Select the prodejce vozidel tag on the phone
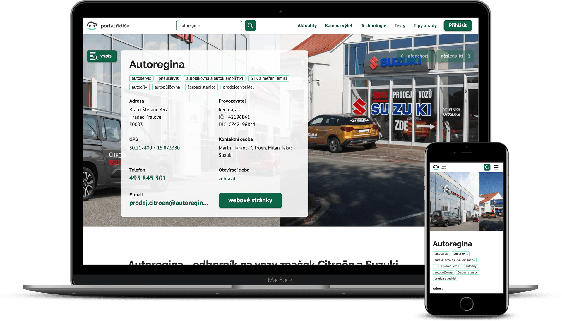562x321 pixels. 446,279
